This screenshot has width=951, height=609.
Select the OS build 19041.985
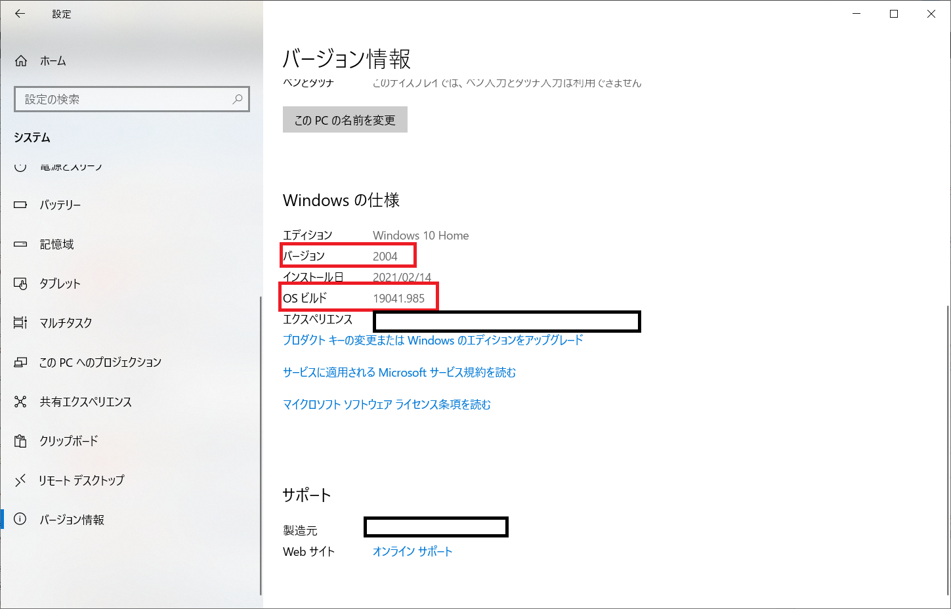click(x=399, y=298)
